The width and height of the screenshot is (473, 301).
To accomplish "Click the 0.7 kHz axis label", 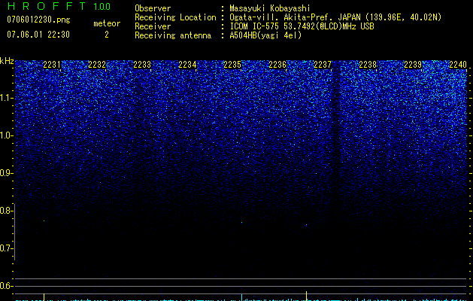I will (x=7, y=248).
